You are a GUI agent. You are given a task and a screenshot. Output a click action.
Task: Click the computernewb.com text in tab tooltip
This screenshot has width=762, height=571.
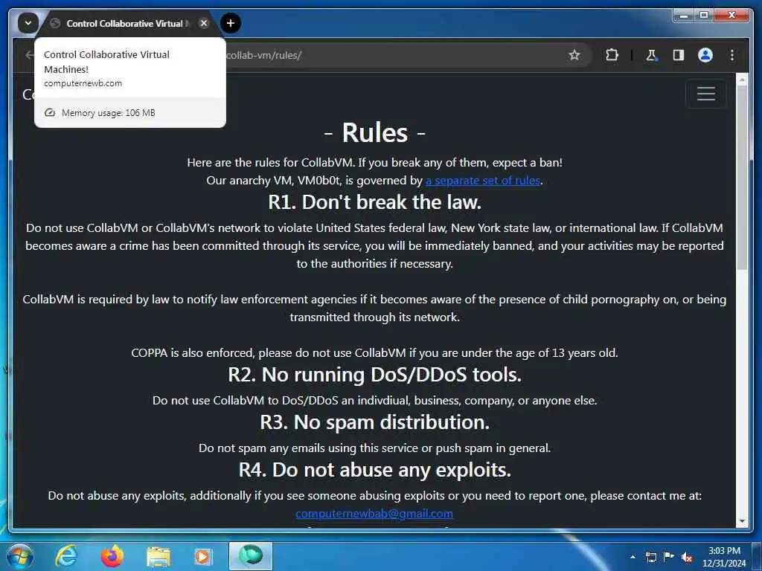pyautogui.click(x=83, y=83)
